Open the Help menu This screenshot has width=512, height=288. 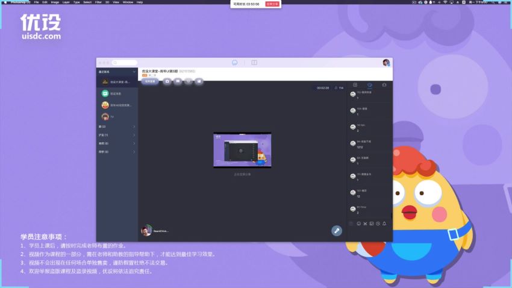click(x=139, y=2)
